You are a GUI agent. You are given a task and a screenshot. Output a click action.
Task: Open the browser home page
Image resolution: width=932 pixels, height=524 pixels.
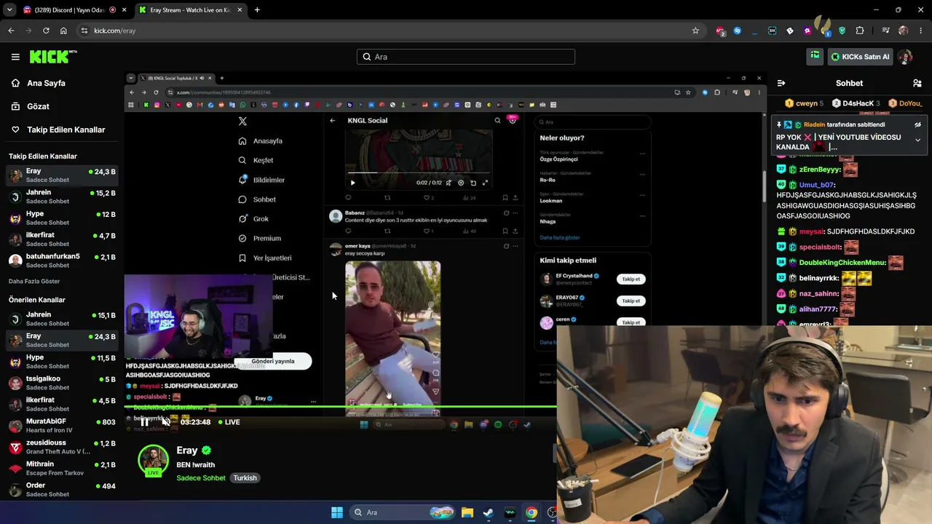click(x=63, y=31)
